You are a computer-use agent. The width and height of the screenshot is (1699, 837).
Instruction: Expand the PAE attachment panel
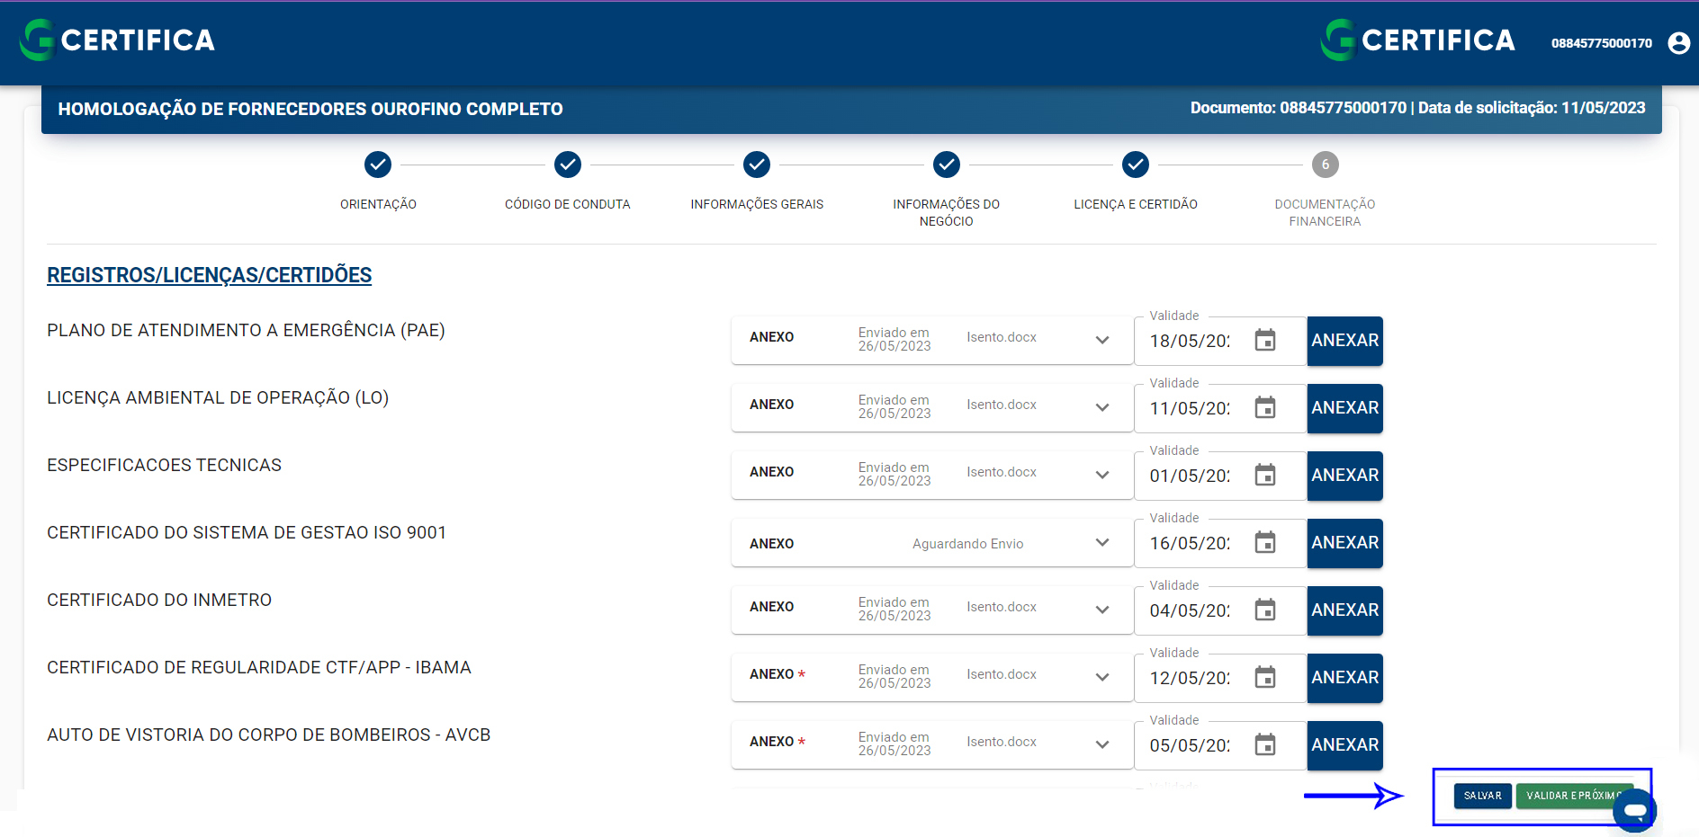click(x=1101, y=341)
